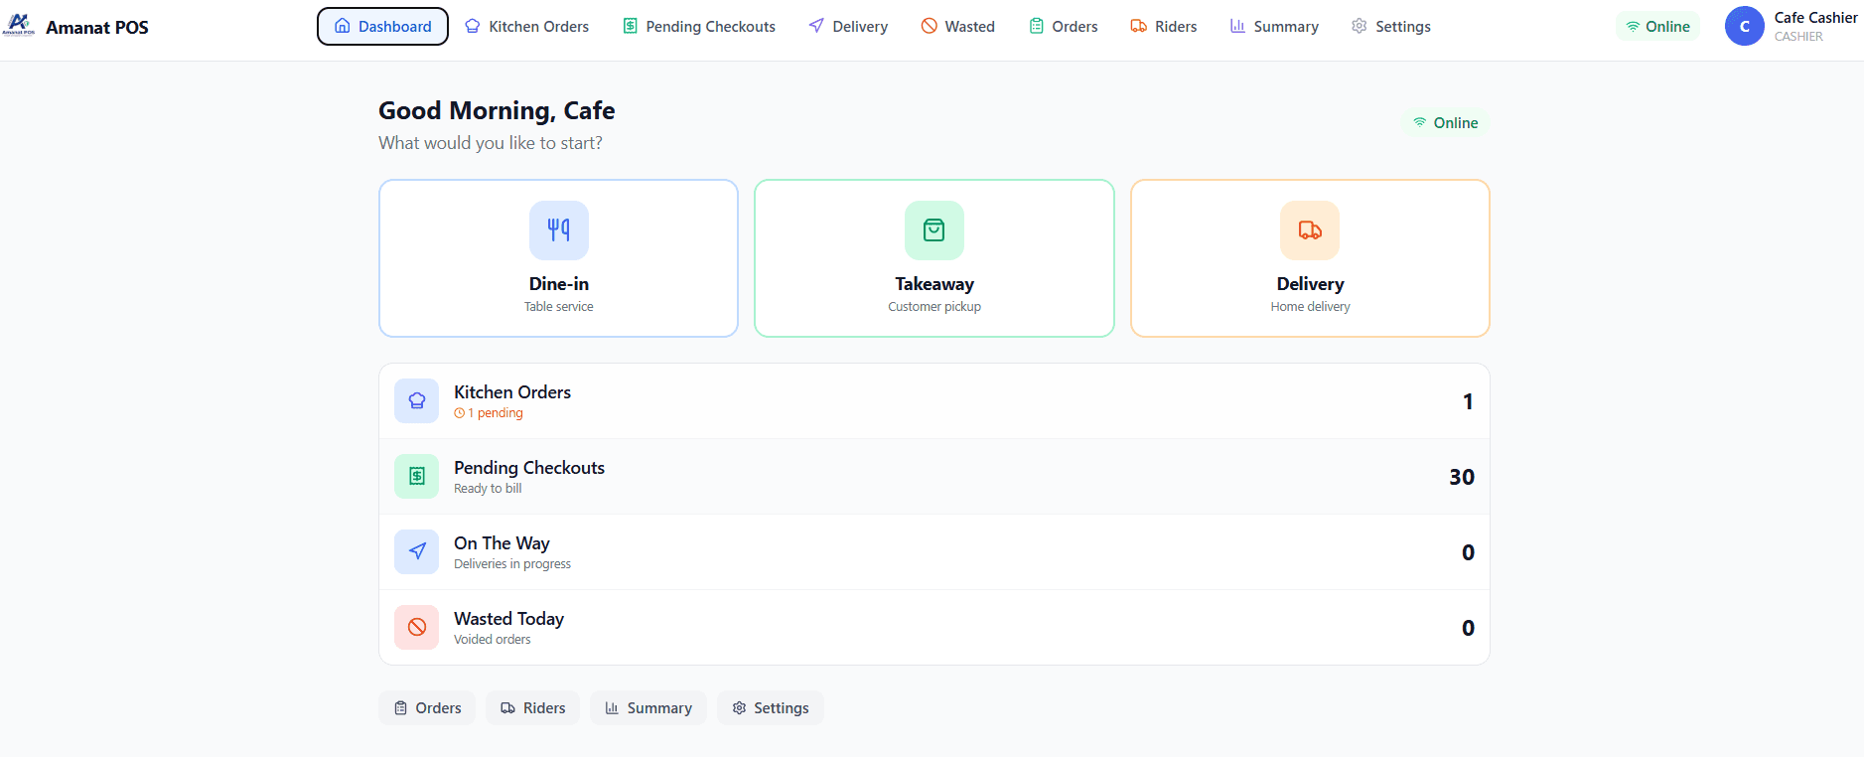Open the bottom Summary shortcut button

(x=648, y=707)
